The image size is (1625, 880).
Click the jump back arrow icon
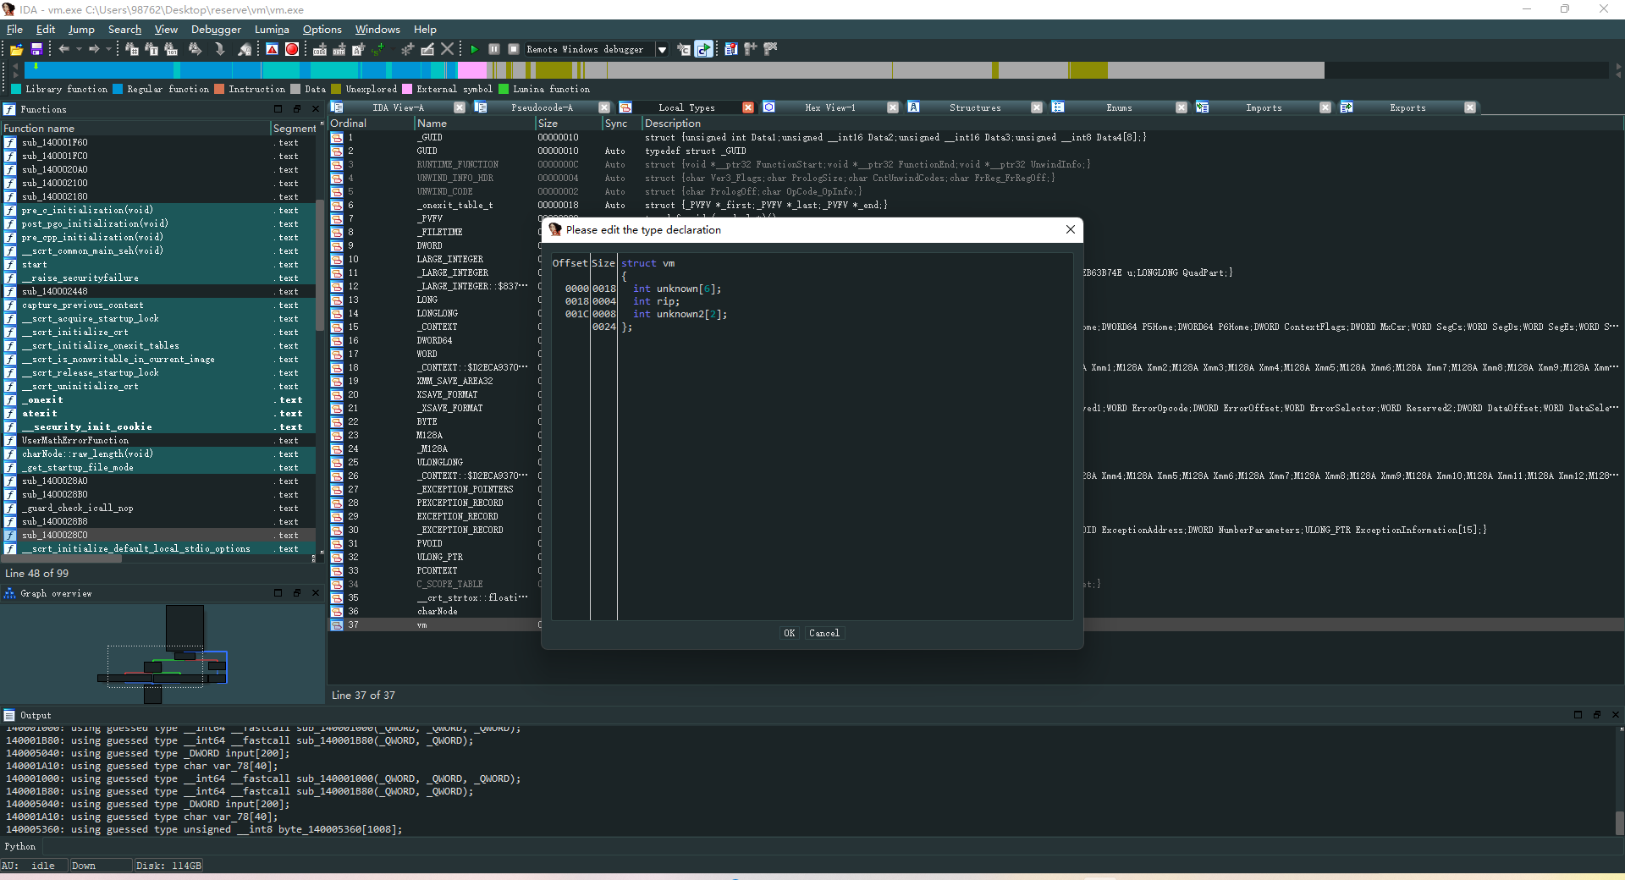point(63,50)
